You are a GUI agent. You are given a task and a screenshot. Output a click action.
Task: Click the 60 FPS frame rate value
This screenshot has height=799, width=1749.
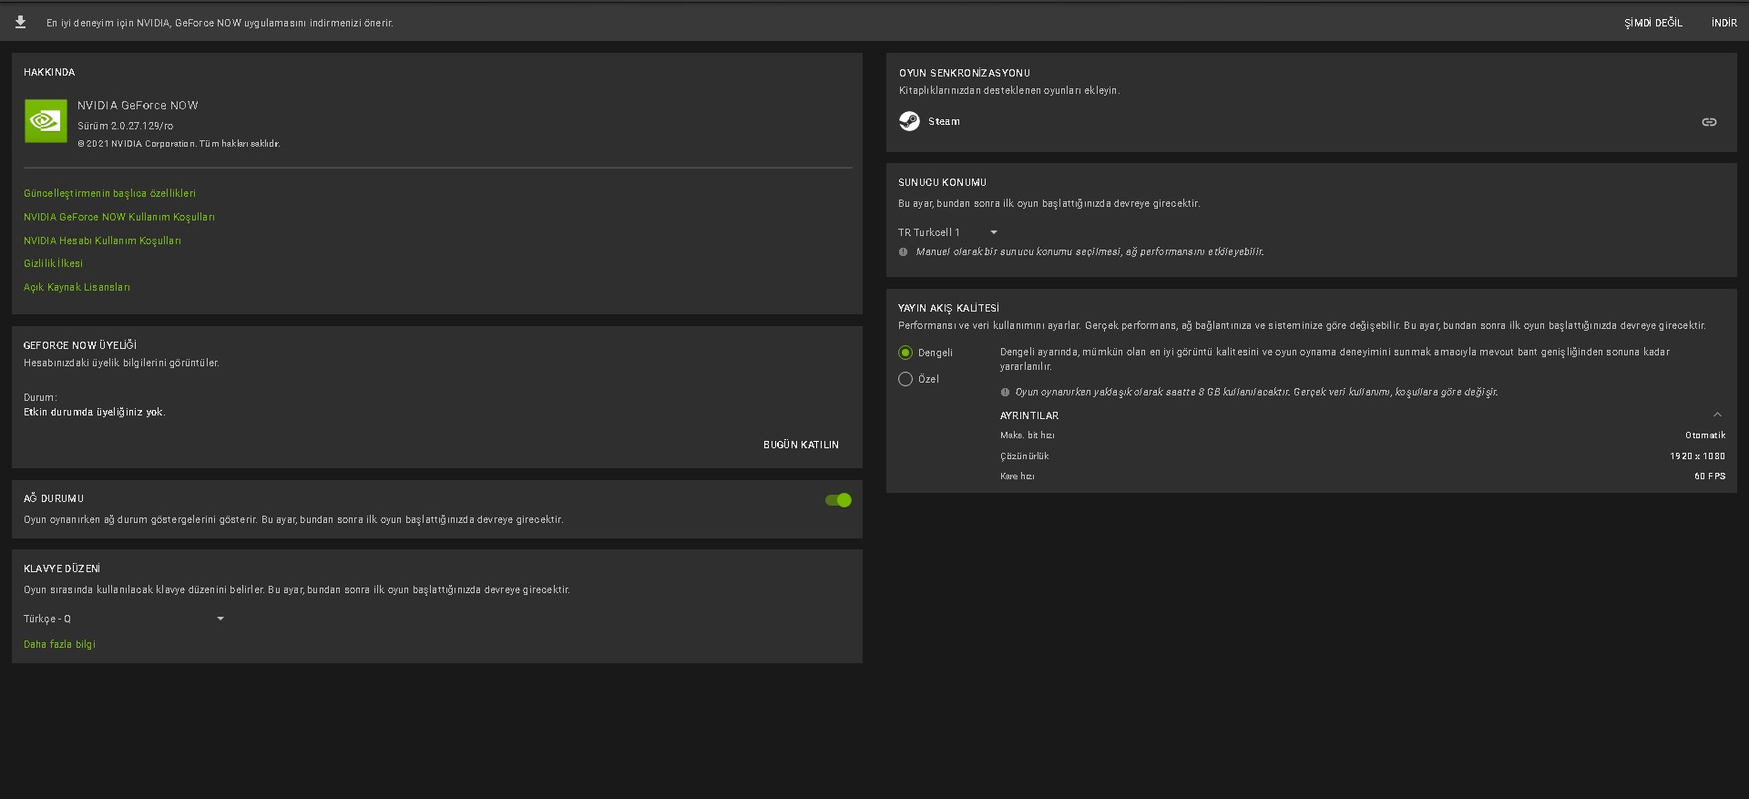(x=1710, y=476)
